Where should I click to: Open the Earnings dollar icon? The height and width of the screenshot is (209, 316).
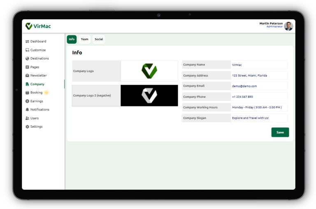coord(27,101)
